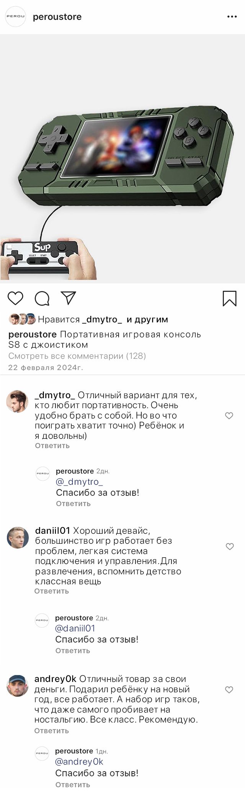Expand all 128 comments
Image resolution: width=245 pixels, height=806 pixels.
click(77, 356)
